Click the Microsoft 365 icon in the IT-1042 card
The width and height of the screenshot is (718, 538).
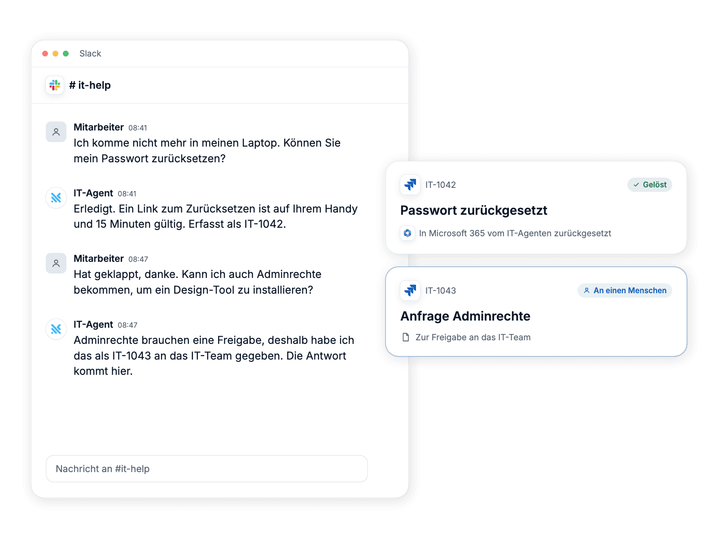pos(407,233)
